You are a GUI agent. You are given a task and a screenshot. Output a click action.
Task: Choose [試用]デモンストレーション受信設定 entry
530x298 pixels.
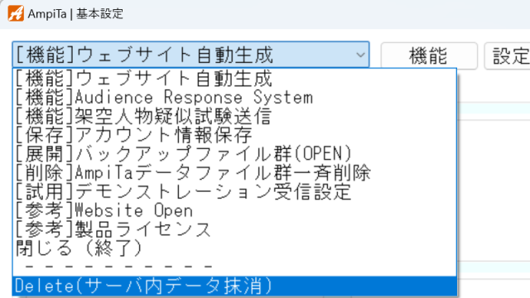point(234,192)
